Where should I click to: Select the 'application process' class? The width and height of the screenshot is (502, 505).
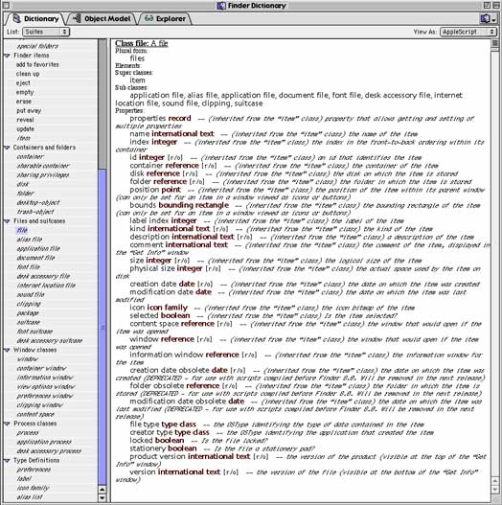pyautogui.click(x=44, y=442)
